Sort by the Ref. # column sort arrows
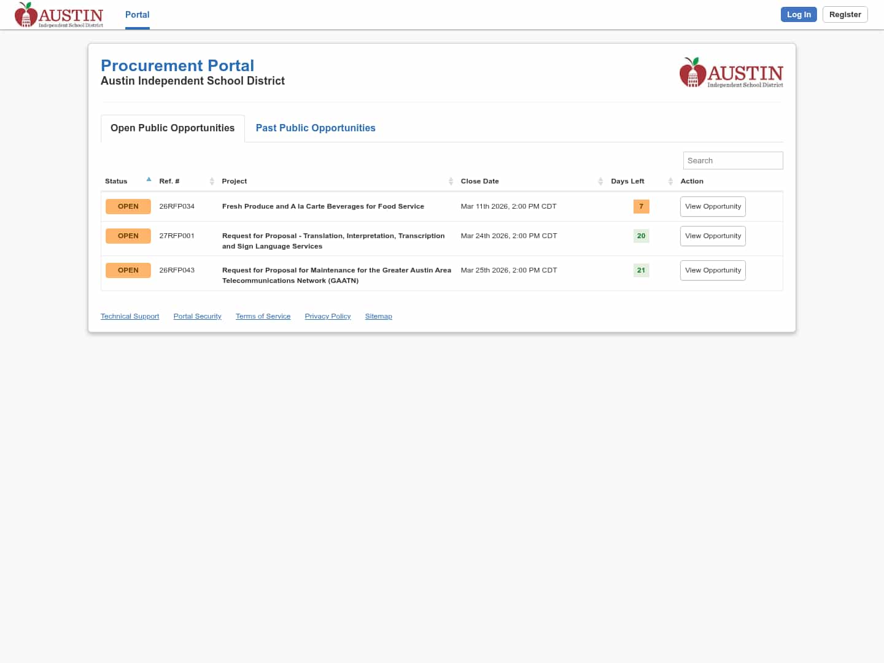The width and height of the screenshot is (884, 663). point(212,181)
